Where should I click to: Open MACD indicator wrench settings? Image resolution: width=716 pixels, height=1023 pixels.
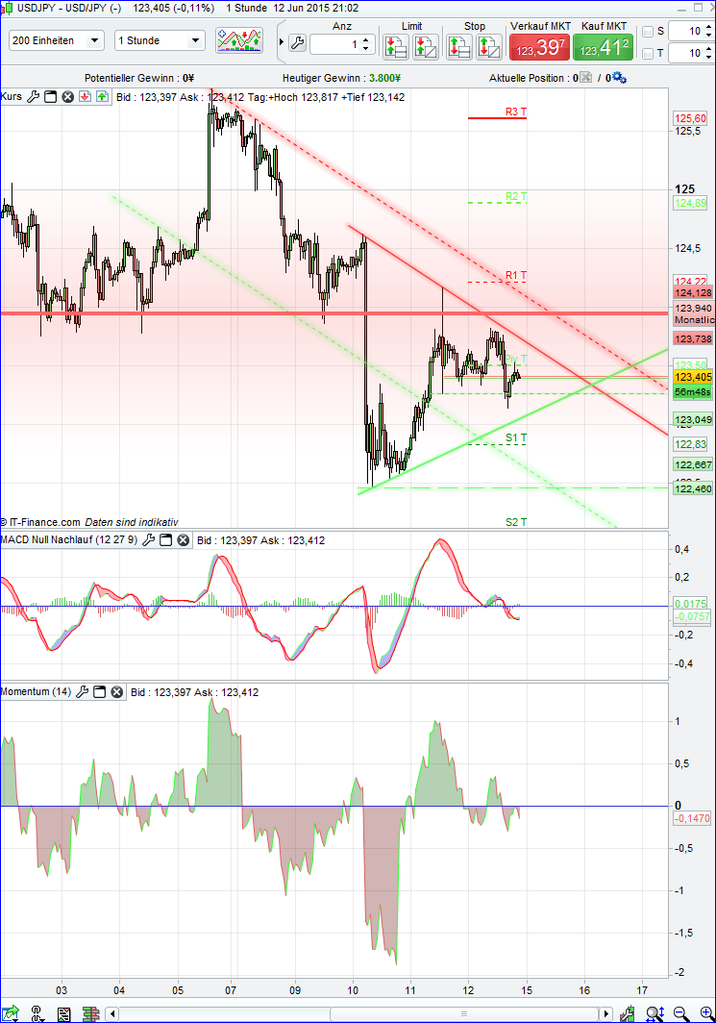pos(149,539)
